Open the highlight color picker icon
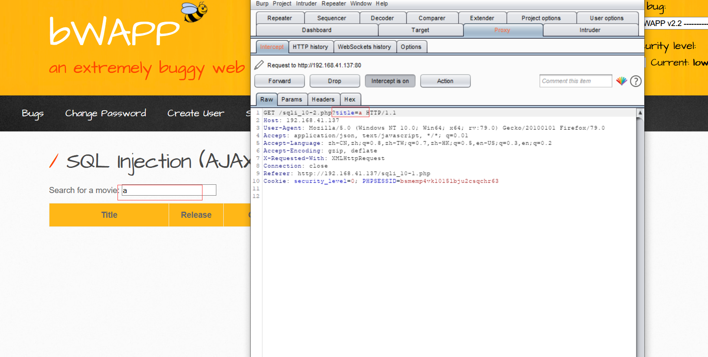708x357 pixels. 622,81
